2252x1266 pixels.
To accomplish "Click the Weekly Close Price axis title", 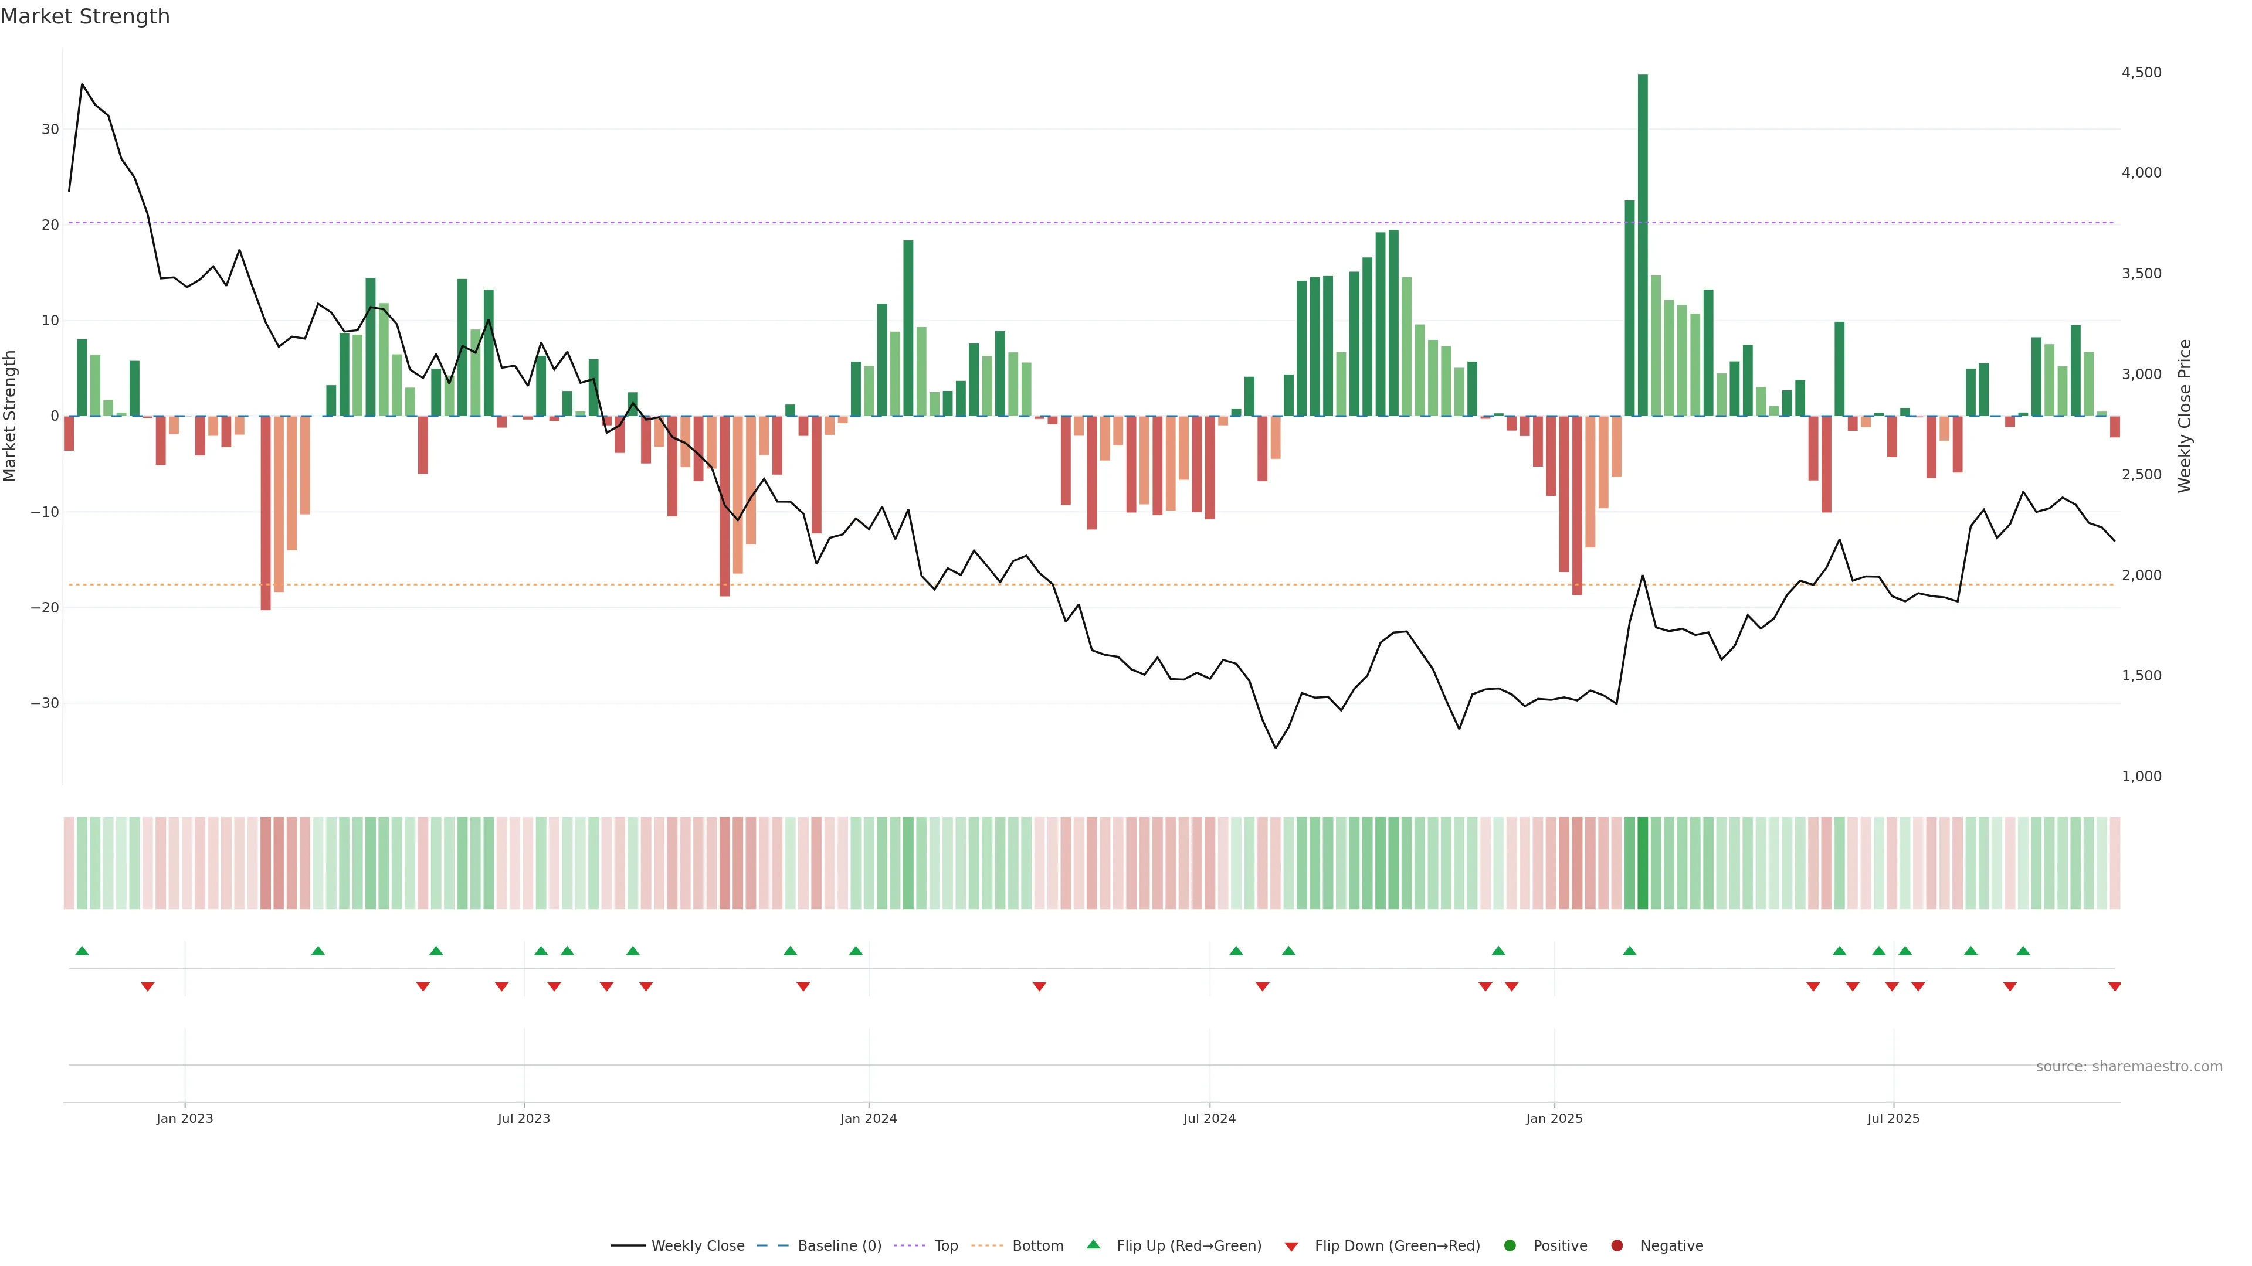I will (x=2185, y=416).
